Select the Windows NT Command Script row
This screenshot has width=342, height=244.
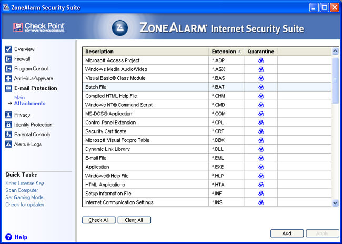point(207,105)
